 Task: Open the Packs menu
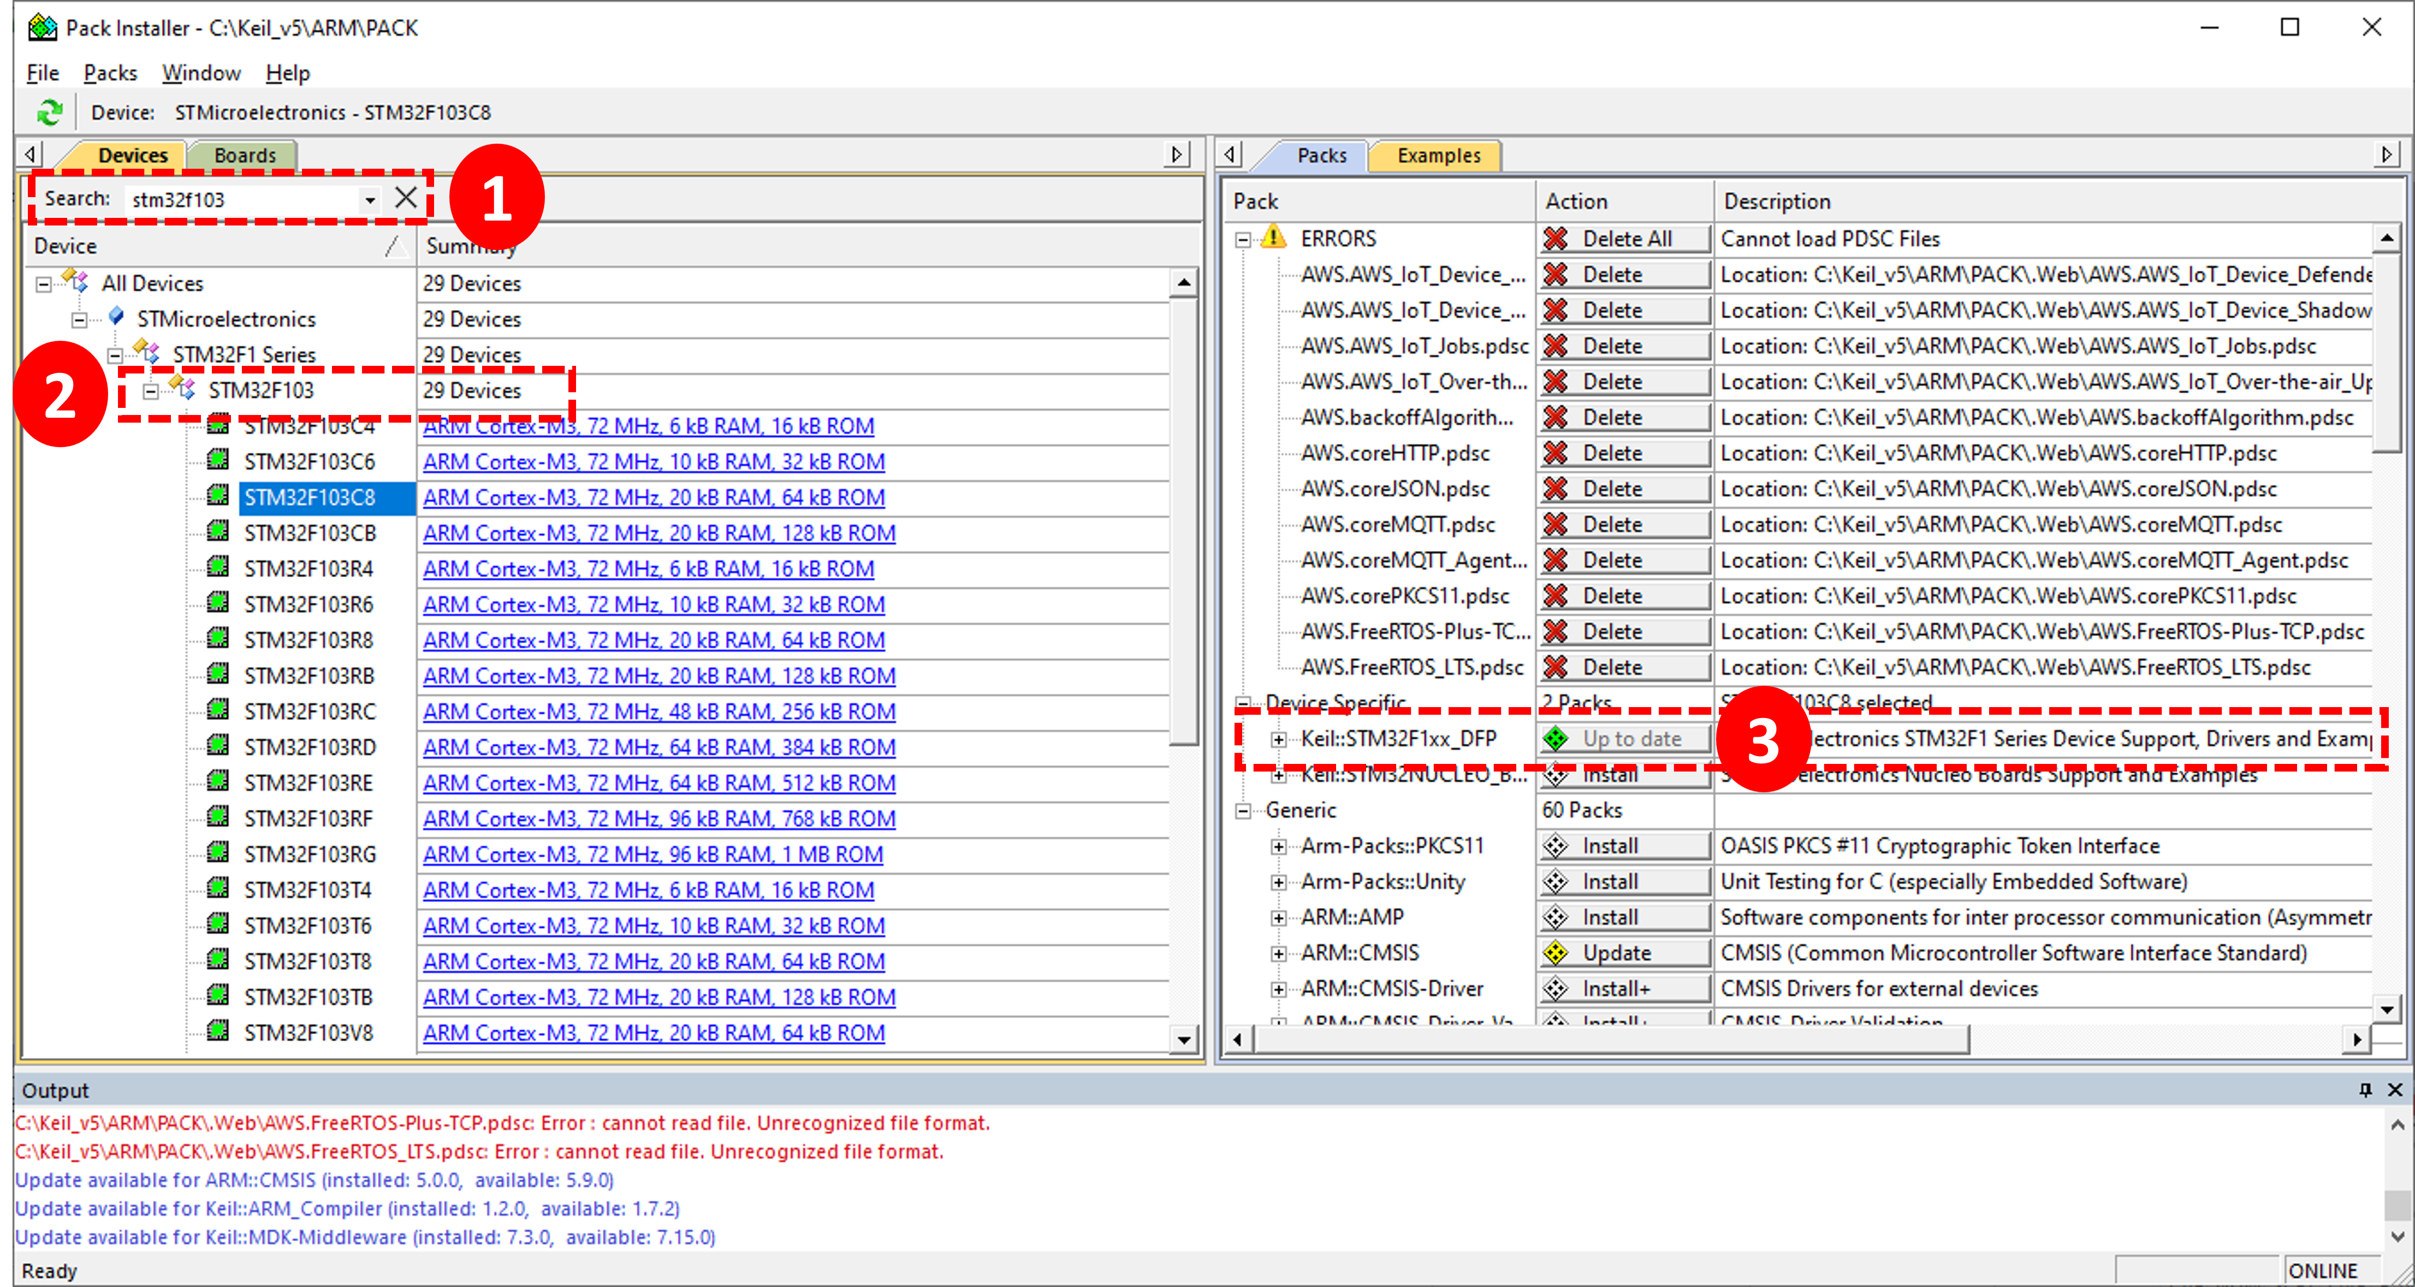coord(110,73)
